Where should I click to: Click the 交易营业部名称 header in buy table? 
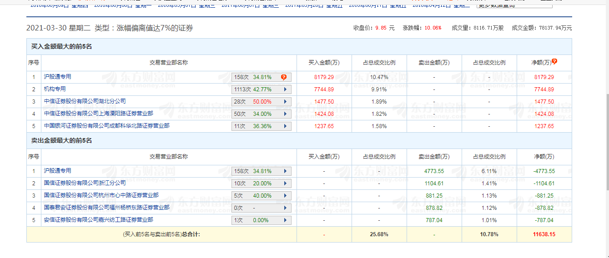(x=169, y=63)
